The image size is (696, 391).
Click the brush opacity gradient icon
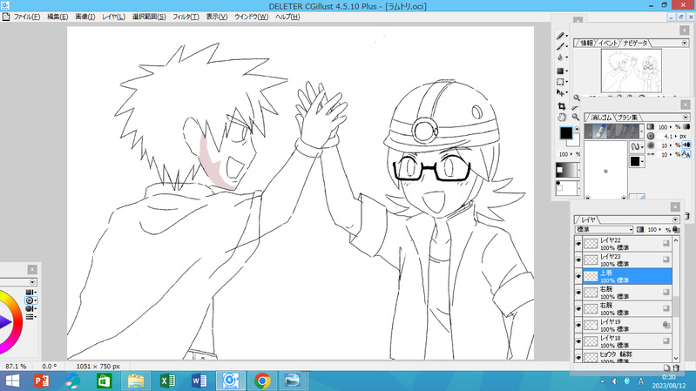point(651,127)
